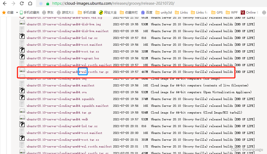Screen dimensions: 267x154
Task: Click the address bar URL field
Action: click(105, 4)
